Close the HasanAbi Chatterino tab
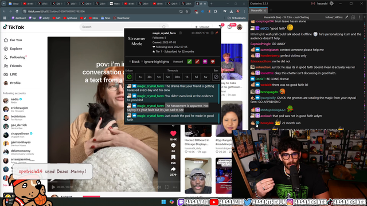Viewport: 367px width, 206px height. (265, 10)
